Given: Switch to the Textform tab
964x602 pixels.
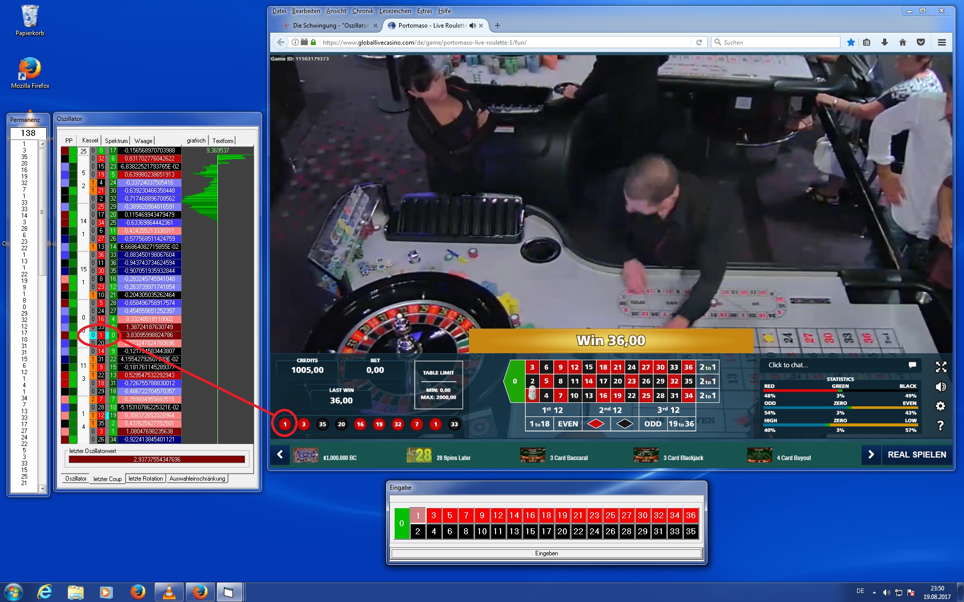Looking at the screenshot, I should (222, 141).
